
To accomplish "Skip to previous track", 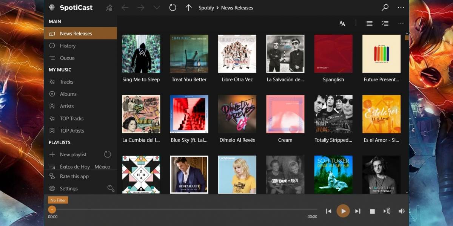I will click(x=328, y=211).
